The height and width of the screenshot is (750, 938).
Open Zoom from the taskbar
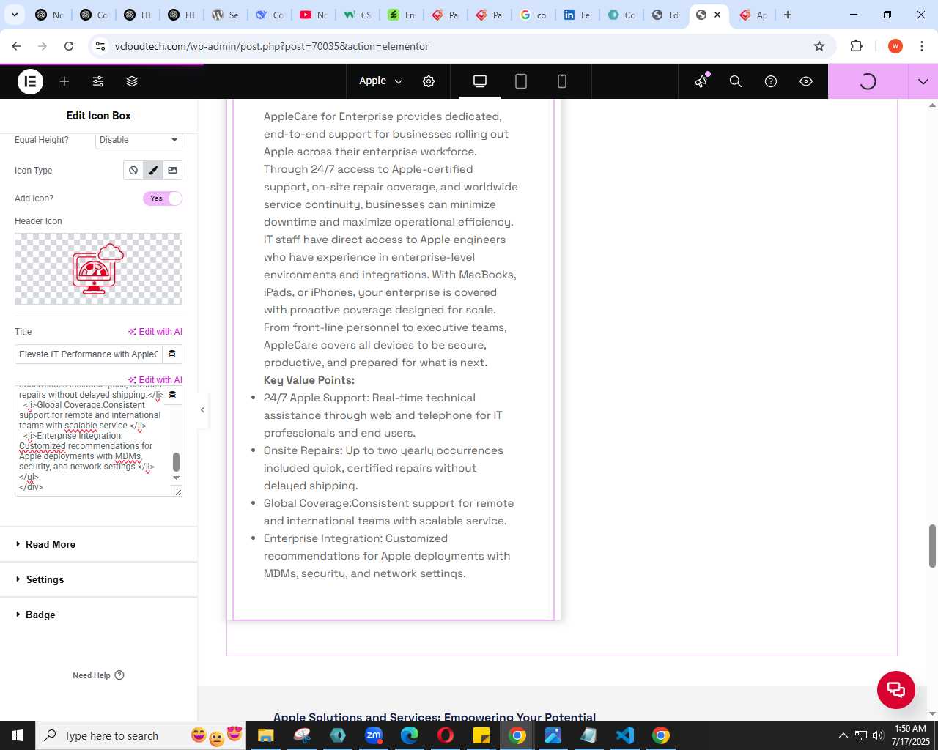tap(374, 735)
